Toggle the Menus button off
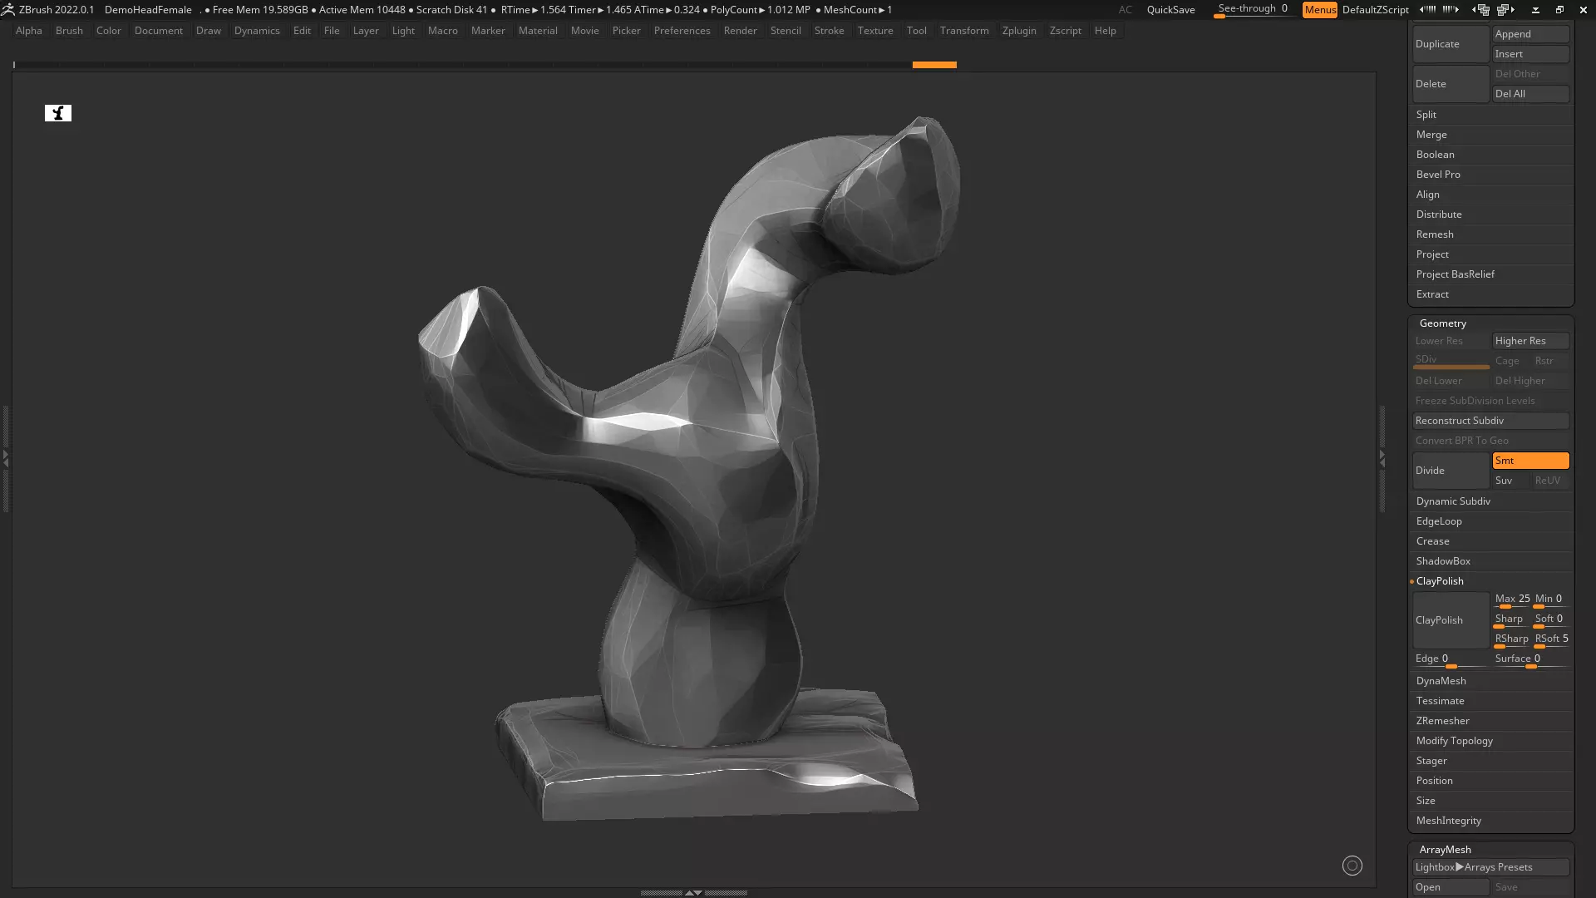Viewport: 1596px width, 898px height. coord(1319,10)
